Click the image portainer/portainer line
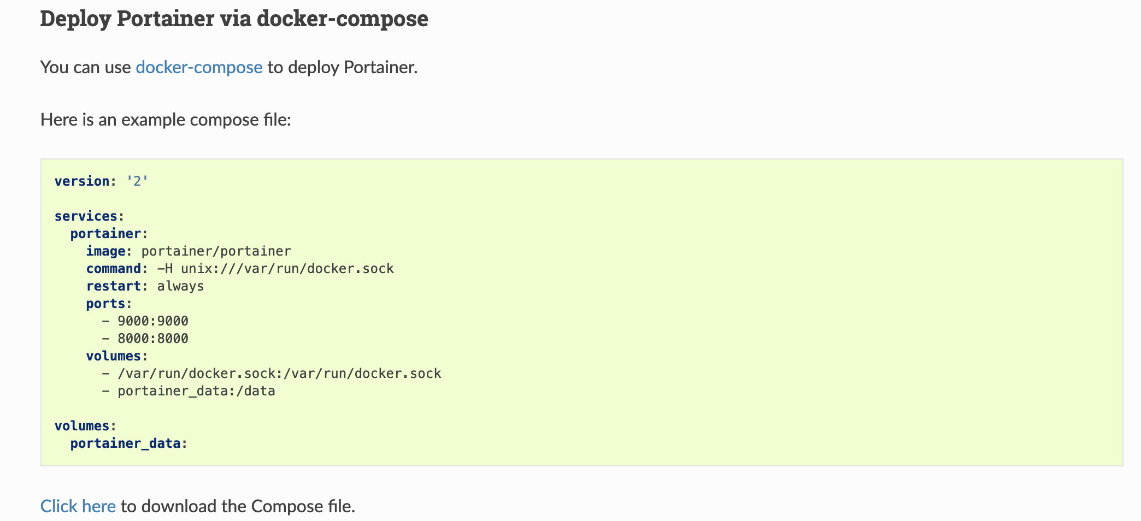 click(189, 251)
